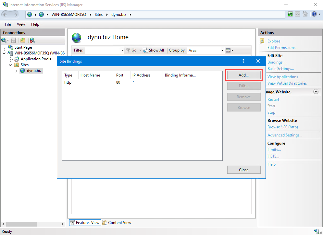Click Edit Permissions... link

pos(283,48)
